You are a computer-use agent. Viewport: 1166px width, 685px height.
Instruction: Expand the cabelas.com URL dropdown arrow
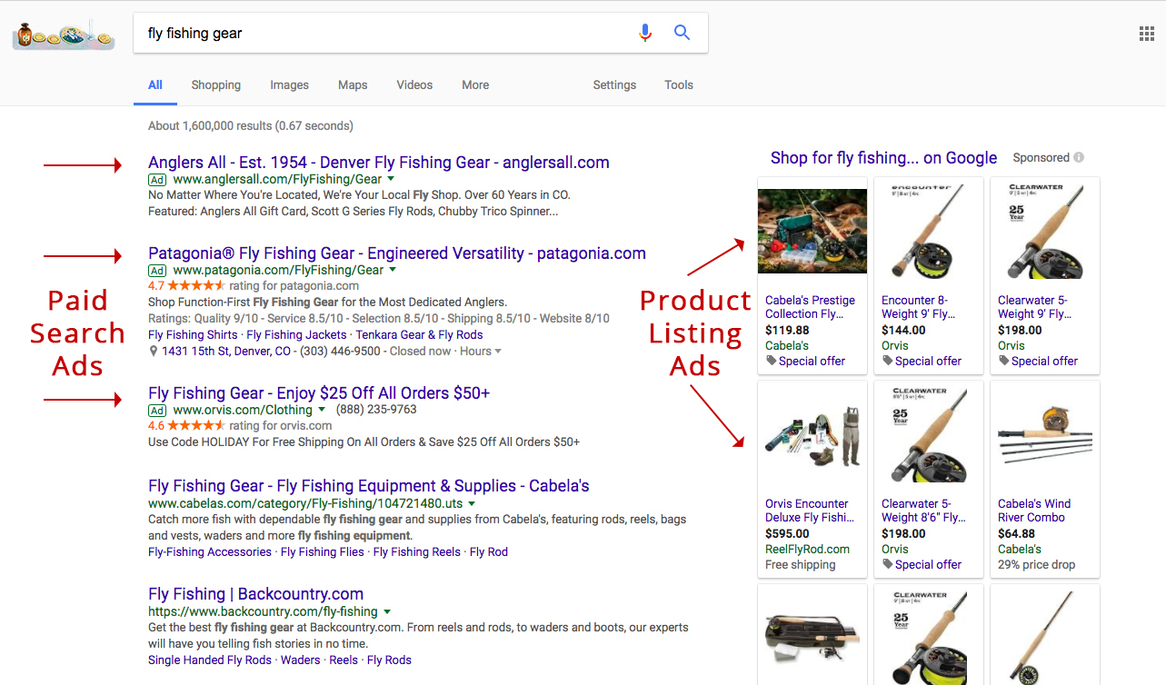[472, 503]
